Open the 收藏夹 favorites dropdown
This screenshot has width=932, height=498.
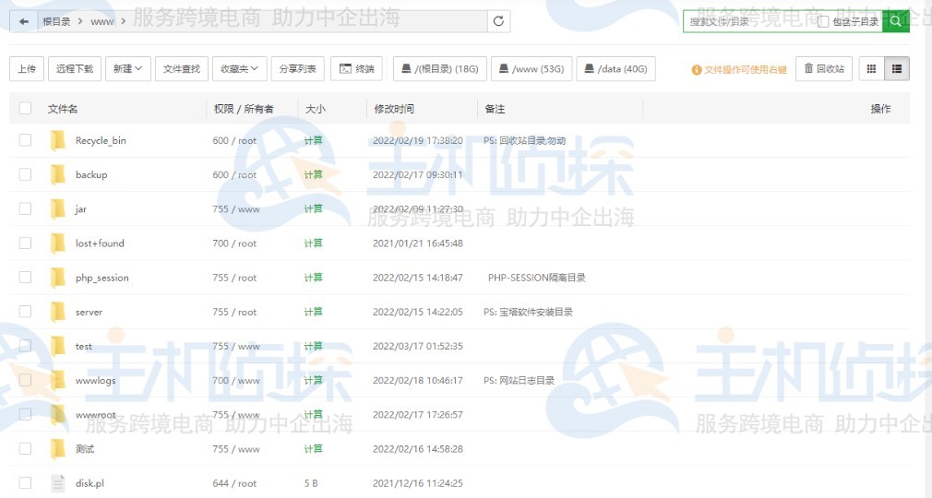[239, 68]
